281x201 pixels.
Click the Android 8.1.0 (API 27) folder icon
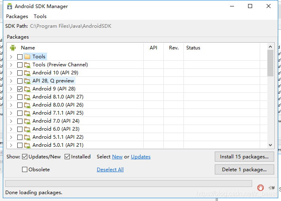(27, 97)
